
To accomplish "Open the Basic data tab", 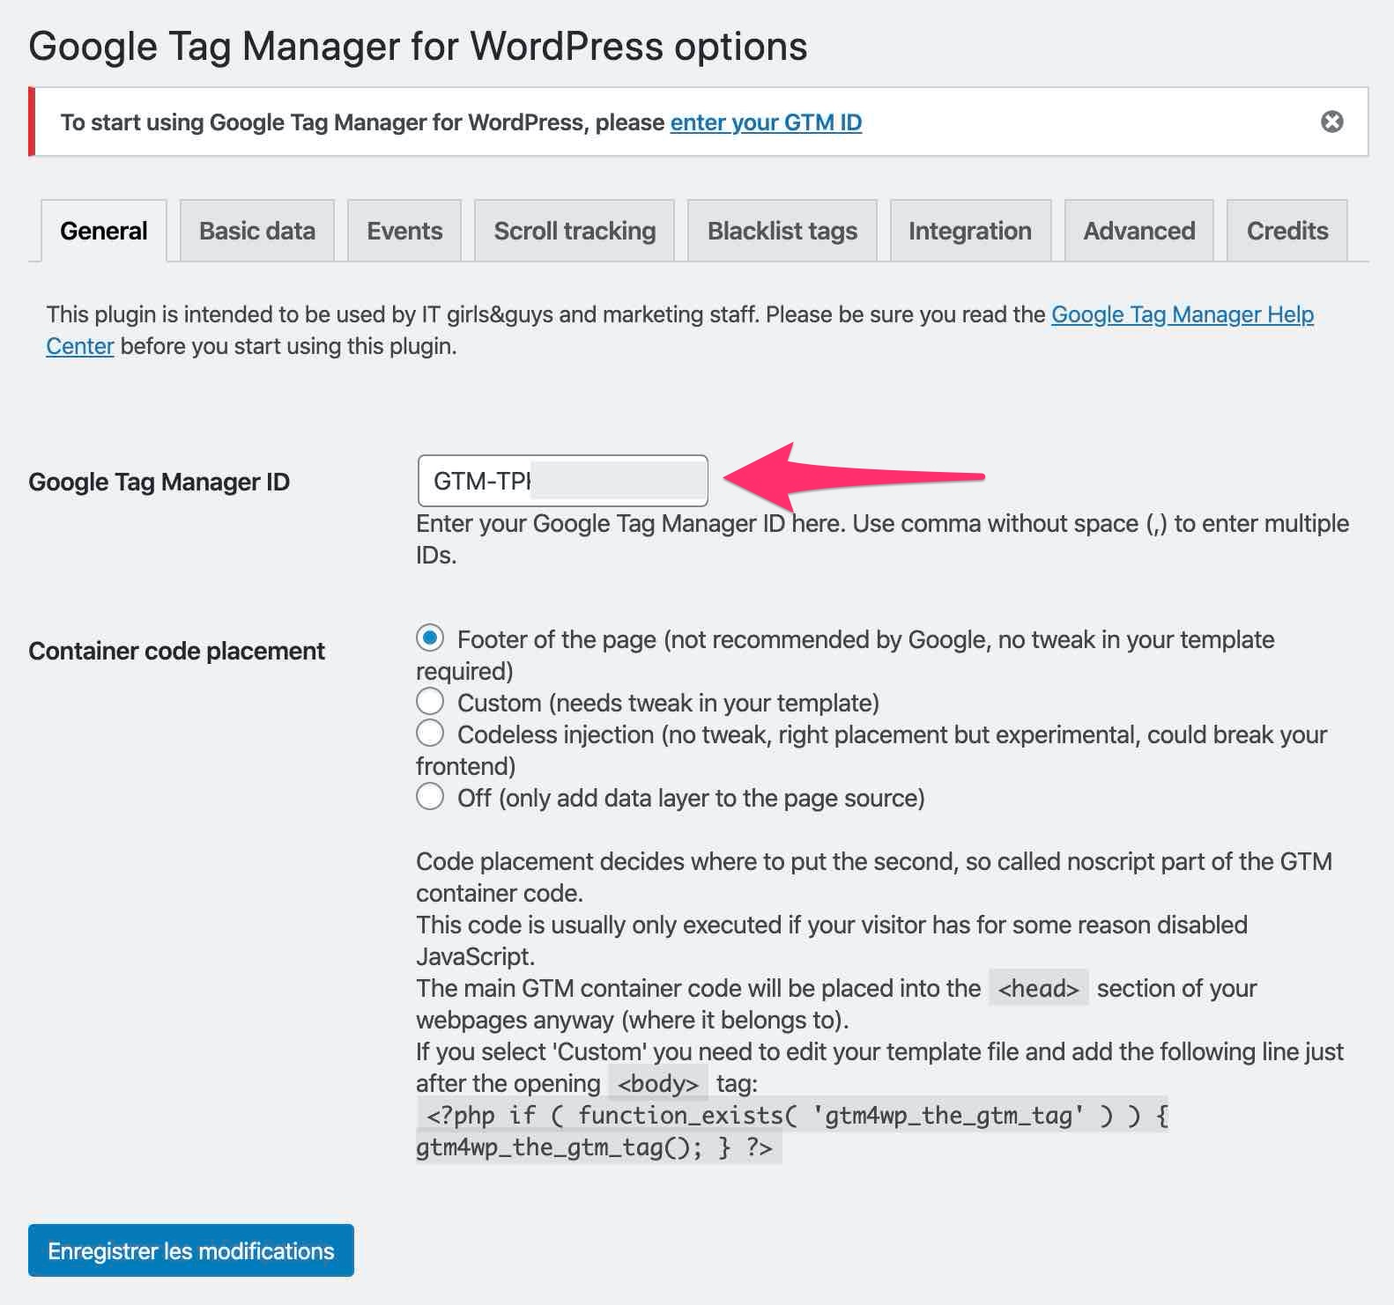I will [x=257, y=231].
